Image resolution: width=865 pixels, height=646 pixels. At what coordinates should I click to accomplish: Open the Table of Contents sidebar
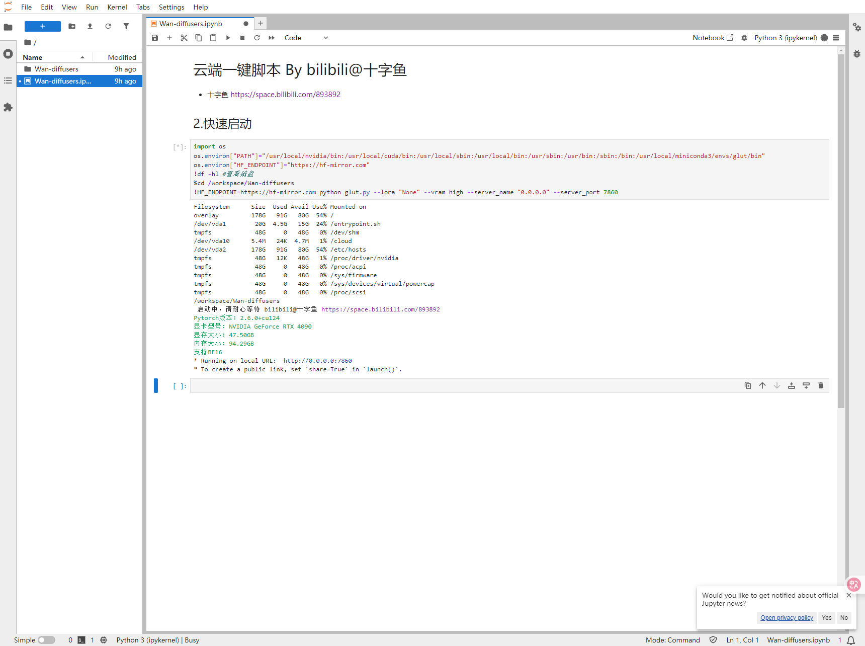click(x=8, y=80)
